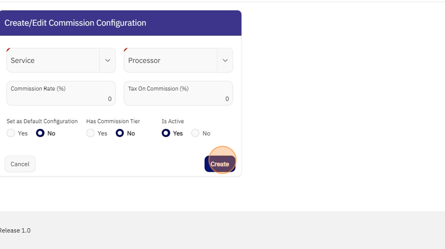Click the Has Commission Tier label

[x=113, y=121]
